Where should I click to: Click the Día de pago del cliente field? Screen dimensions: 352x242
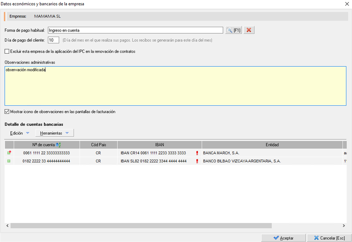click(x=53, y=40)
